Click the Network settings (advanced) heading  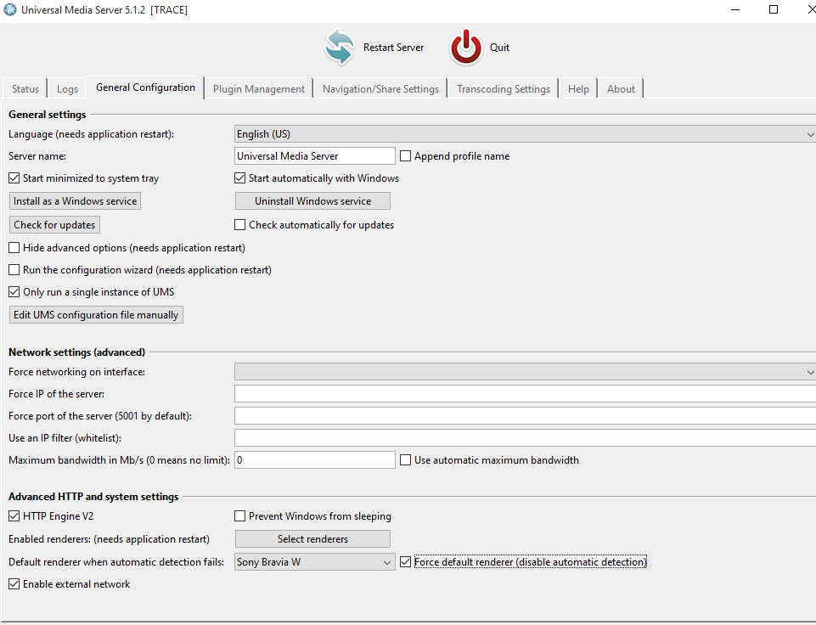coord(77,352)
